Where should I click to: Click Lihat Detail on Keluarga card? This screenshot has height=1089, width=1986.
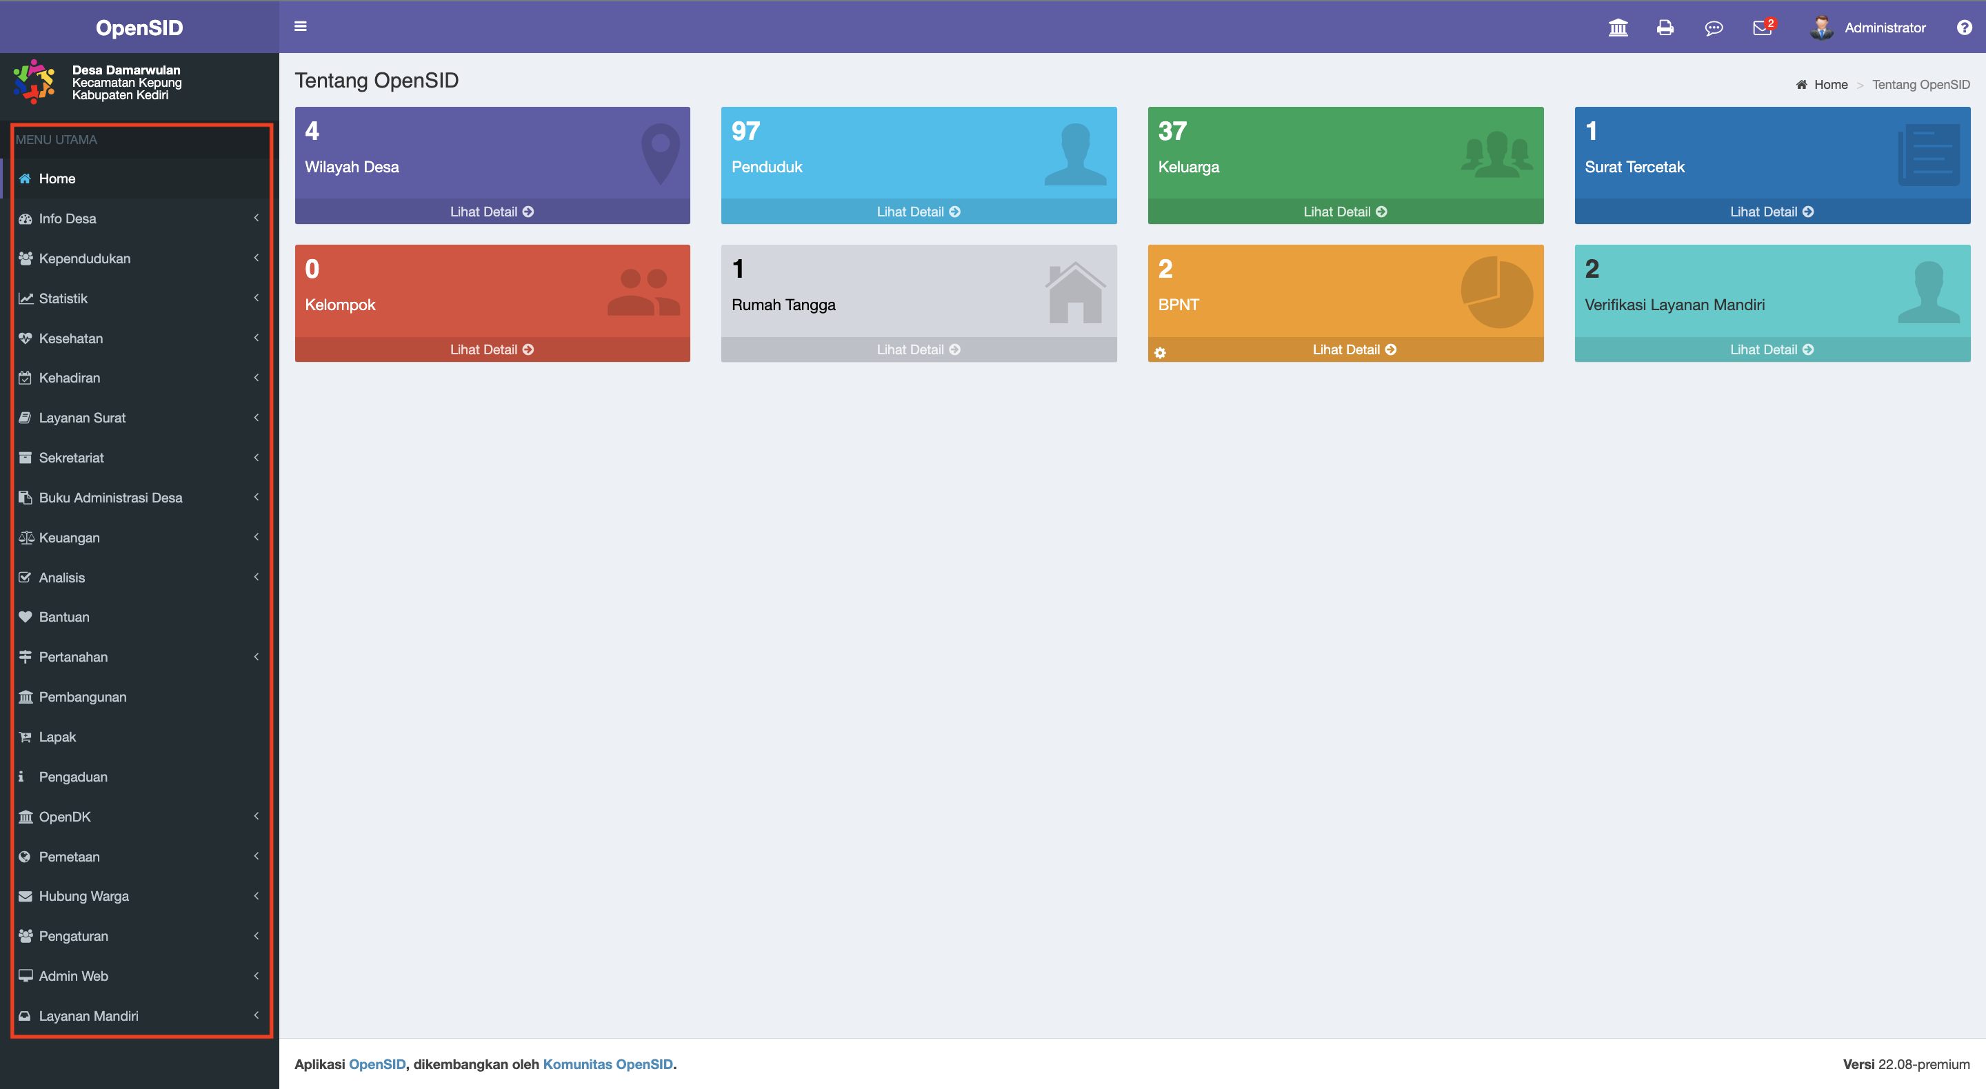(1345, 211)
